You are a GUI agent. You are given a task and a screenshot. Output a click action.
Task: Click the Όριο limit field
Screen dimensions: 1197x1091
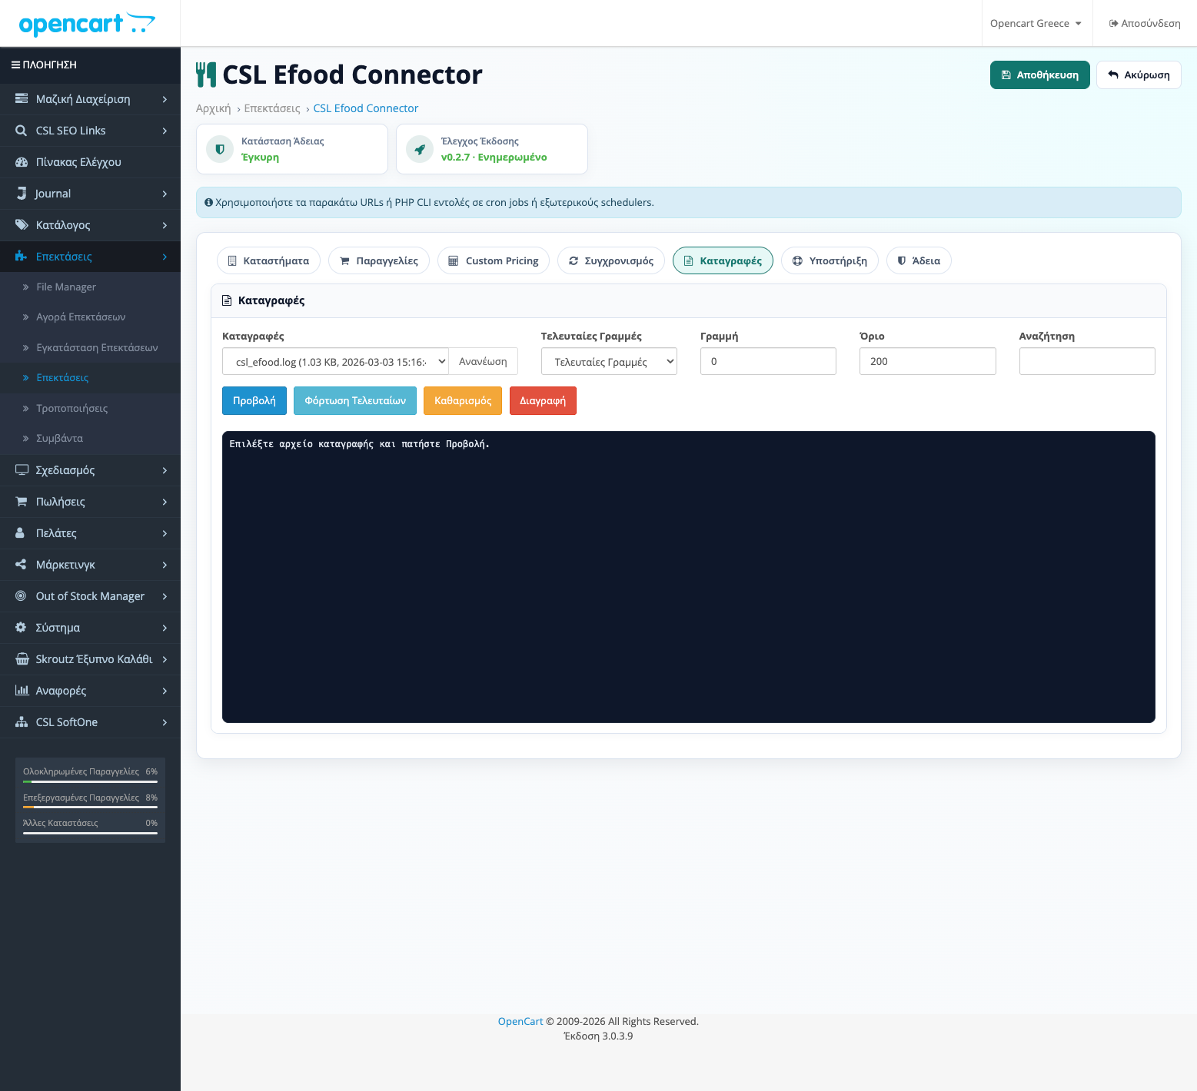coord(927,362)
